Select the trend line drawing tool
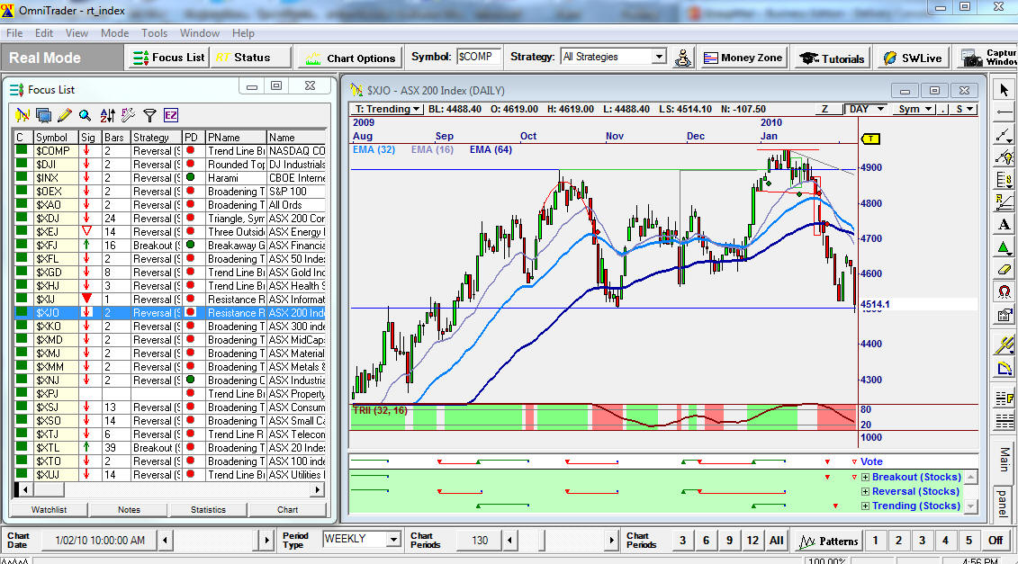 click(x=1004, y=135)
